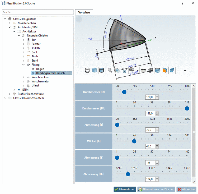Click 3D grid icon in preview toolbar
This screenshot has width=198, height=194.
(150, 70)
